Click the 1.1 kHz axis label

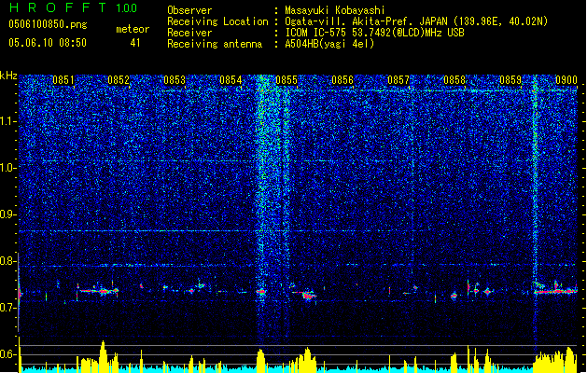(x=8, y=121)
